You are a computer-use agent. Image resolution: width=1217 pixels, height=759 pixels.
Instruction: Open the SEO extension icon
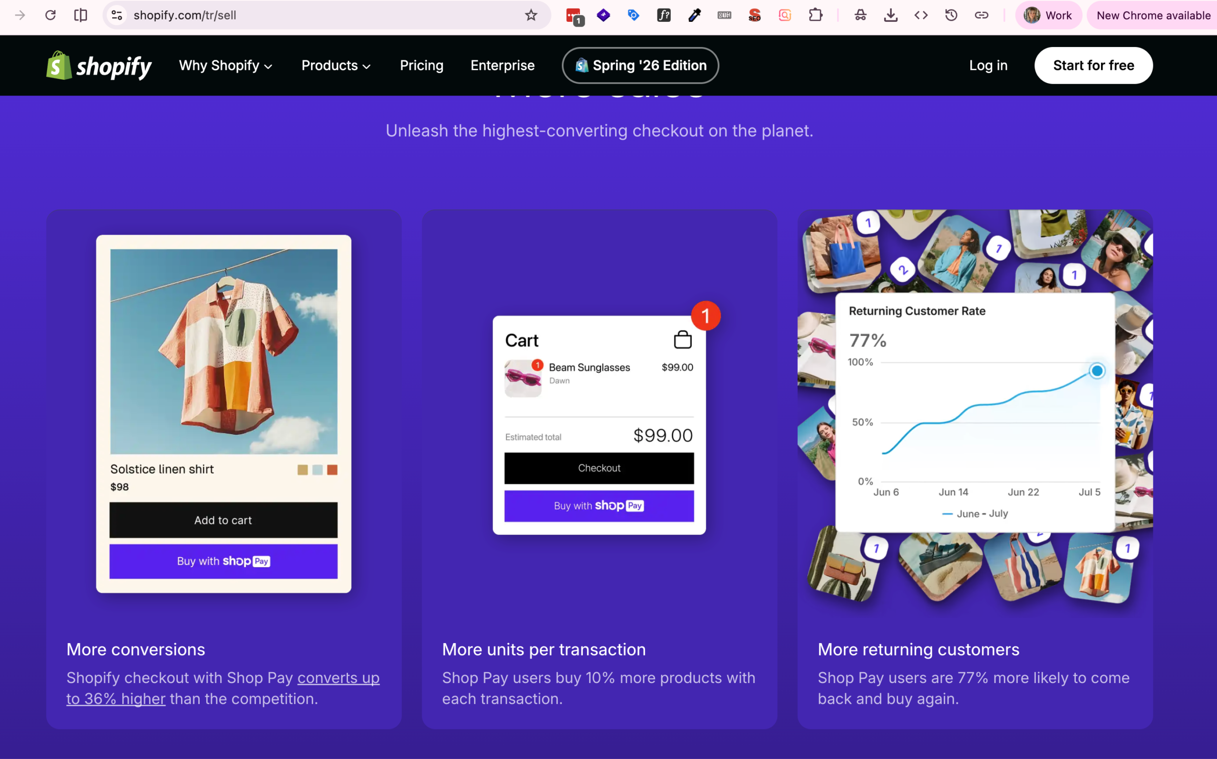click(754, 15)
